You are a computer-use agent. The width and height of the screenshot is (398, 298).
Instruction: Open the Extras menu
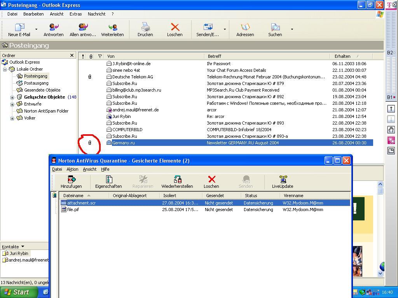[76, 14]
